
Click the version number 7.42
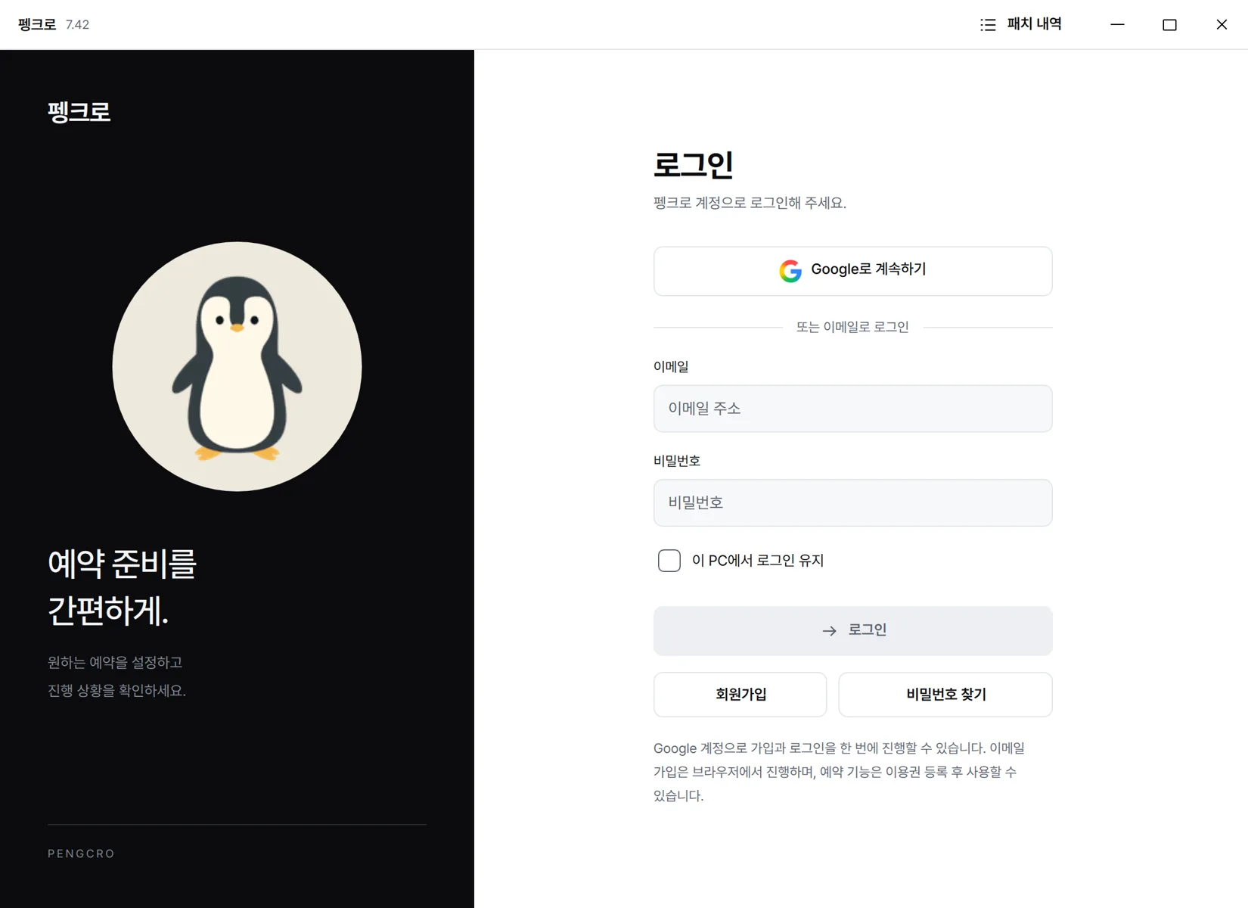click(x=77, y=25)
